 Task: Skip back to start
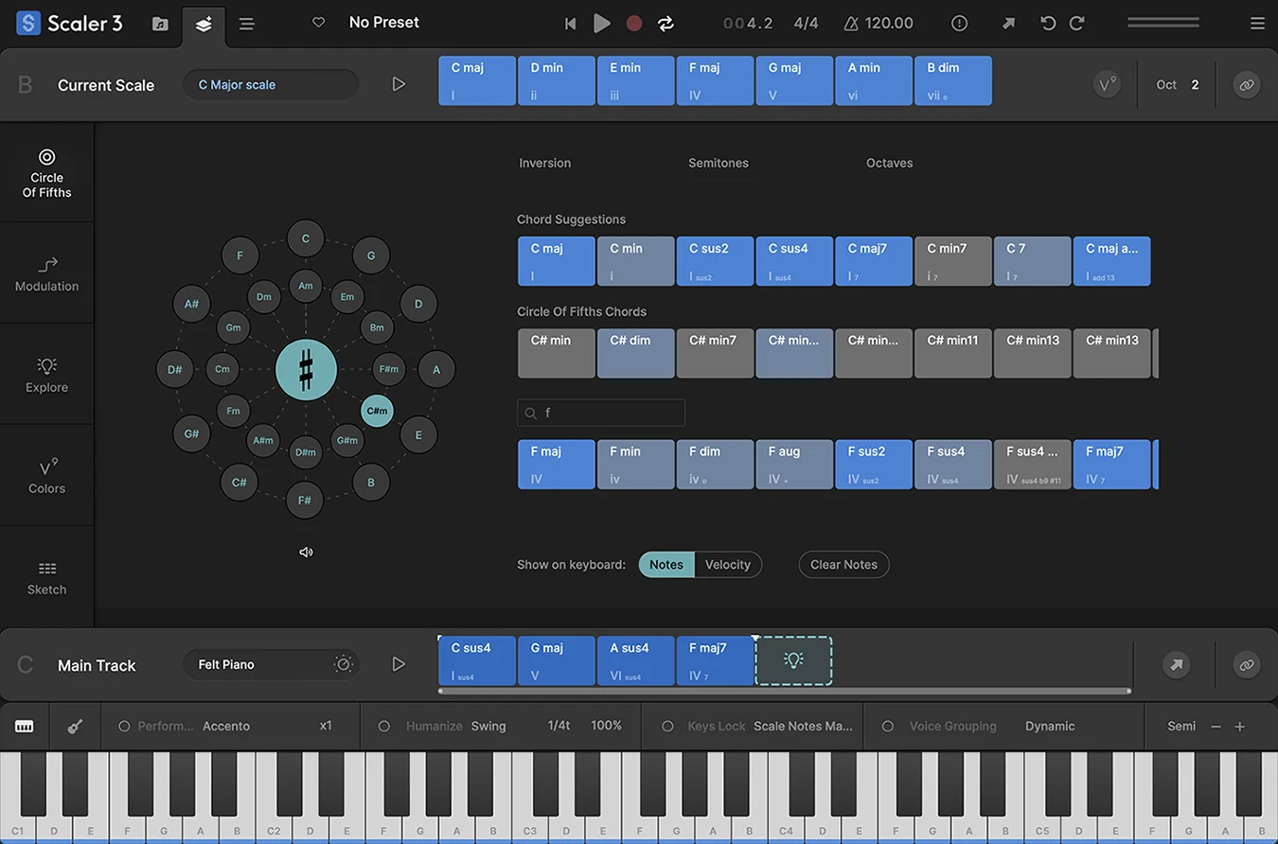570,24
